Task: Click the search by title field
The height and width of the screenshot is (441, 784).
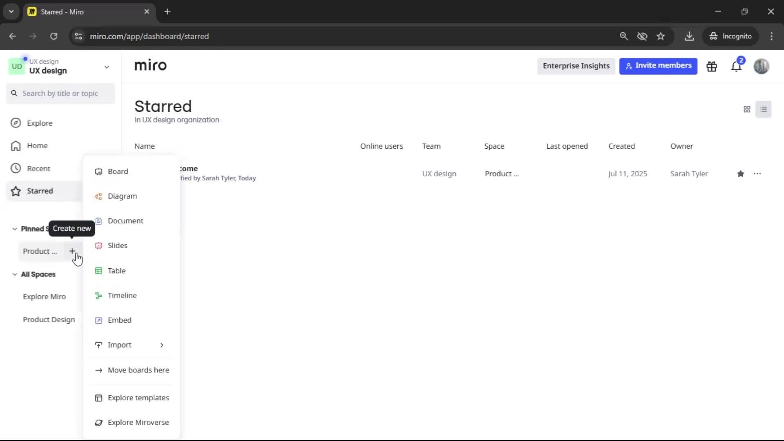Action: (x=60, y=94)
